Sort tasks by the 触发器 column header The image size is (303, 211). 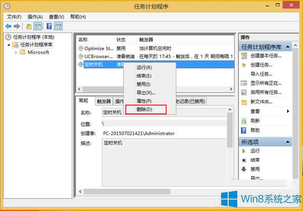pos(146,40)
